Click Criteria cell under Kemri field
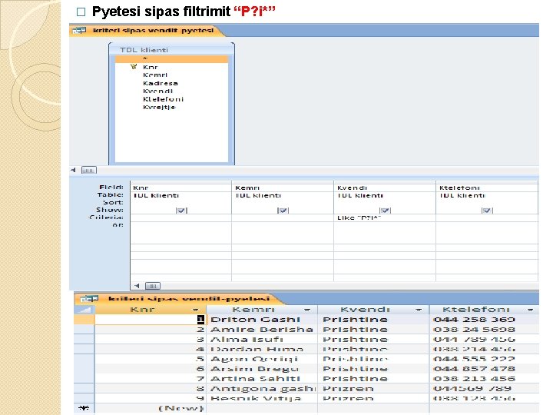The height and width of the screenshot is (415, 553). (x=283, y=217)
